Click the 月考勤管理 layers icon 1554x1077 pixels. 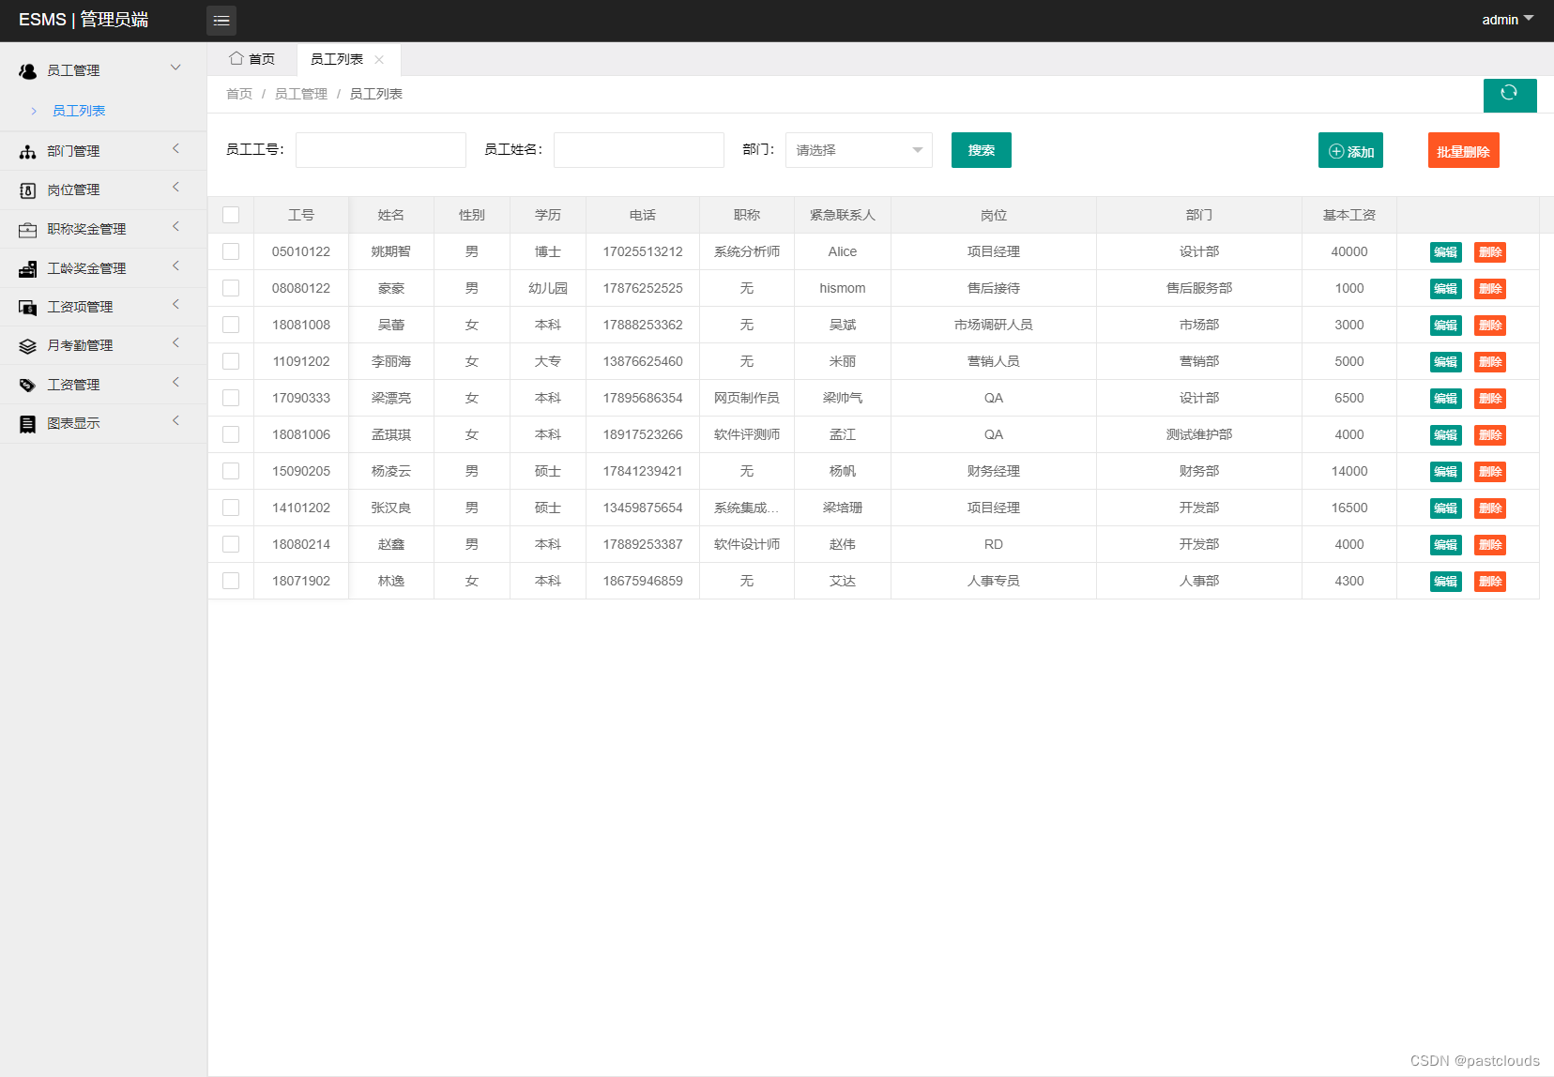(x=28, y=346)
